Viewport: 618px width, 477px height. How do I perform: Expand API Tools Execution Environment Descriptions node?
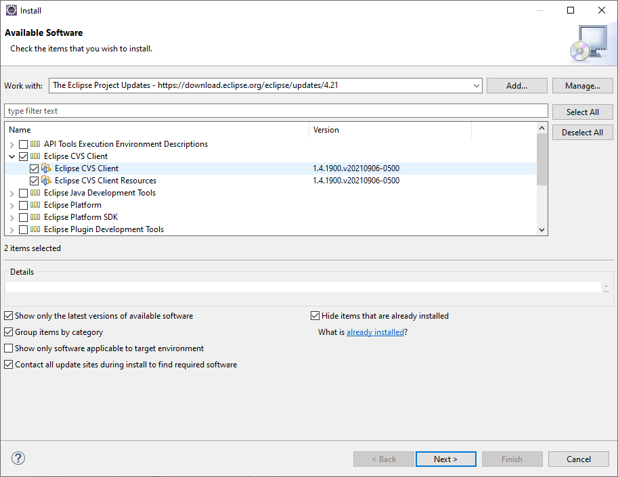tap(12, 145)
